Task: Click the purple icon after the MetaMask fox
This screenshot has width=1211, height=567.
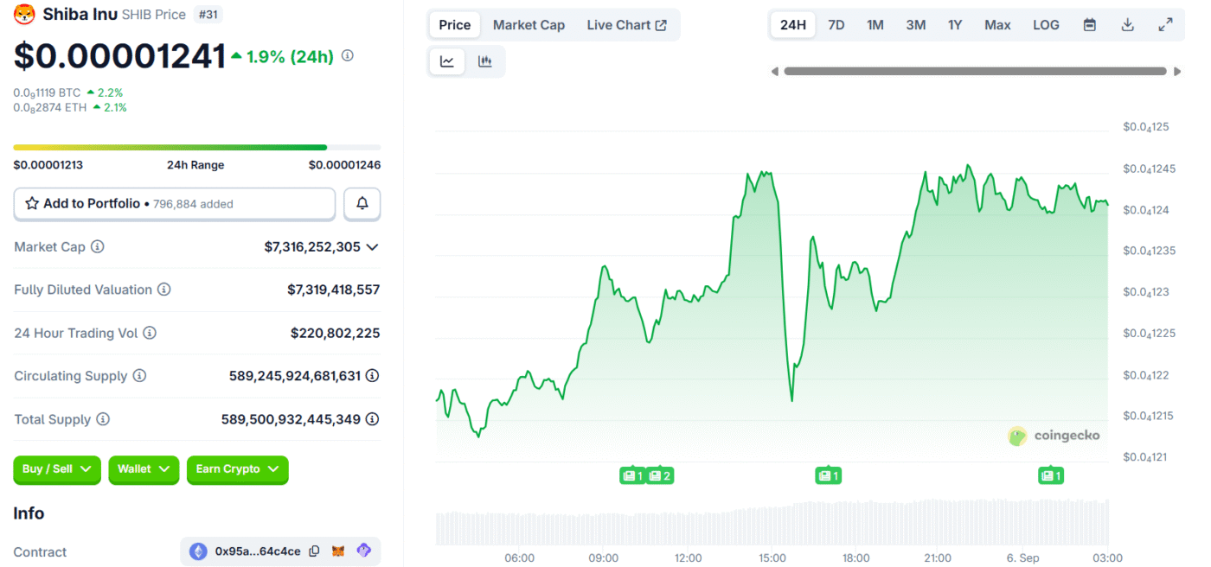Action: click(x=364, y=551)
